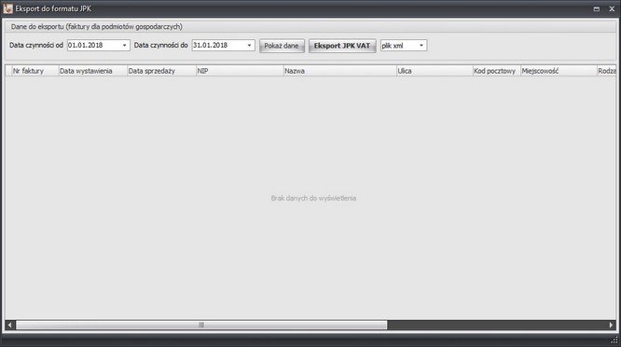The width and height of the screenshot is (621, 347).
Task: Sort by 'Data sprzedaży' column header
Action: tap(162, 71)
